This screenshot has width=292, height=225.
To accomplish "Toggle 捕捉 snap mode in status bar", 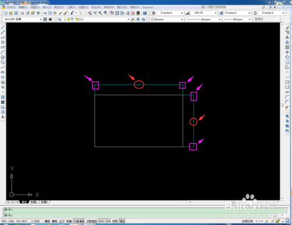I will [x=47, y=221].
